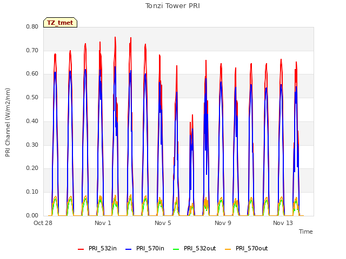
Task: Click the 0.00 y-axis tick label
Action: [32, 215]
